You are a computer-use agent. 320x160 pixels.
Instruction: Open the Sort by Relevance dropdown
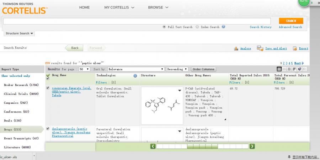tap(136, 69)
